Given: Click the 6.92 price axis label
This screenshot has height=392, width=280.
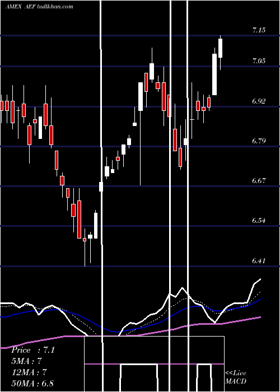Looking at the screenshot, I should (259, 101).
